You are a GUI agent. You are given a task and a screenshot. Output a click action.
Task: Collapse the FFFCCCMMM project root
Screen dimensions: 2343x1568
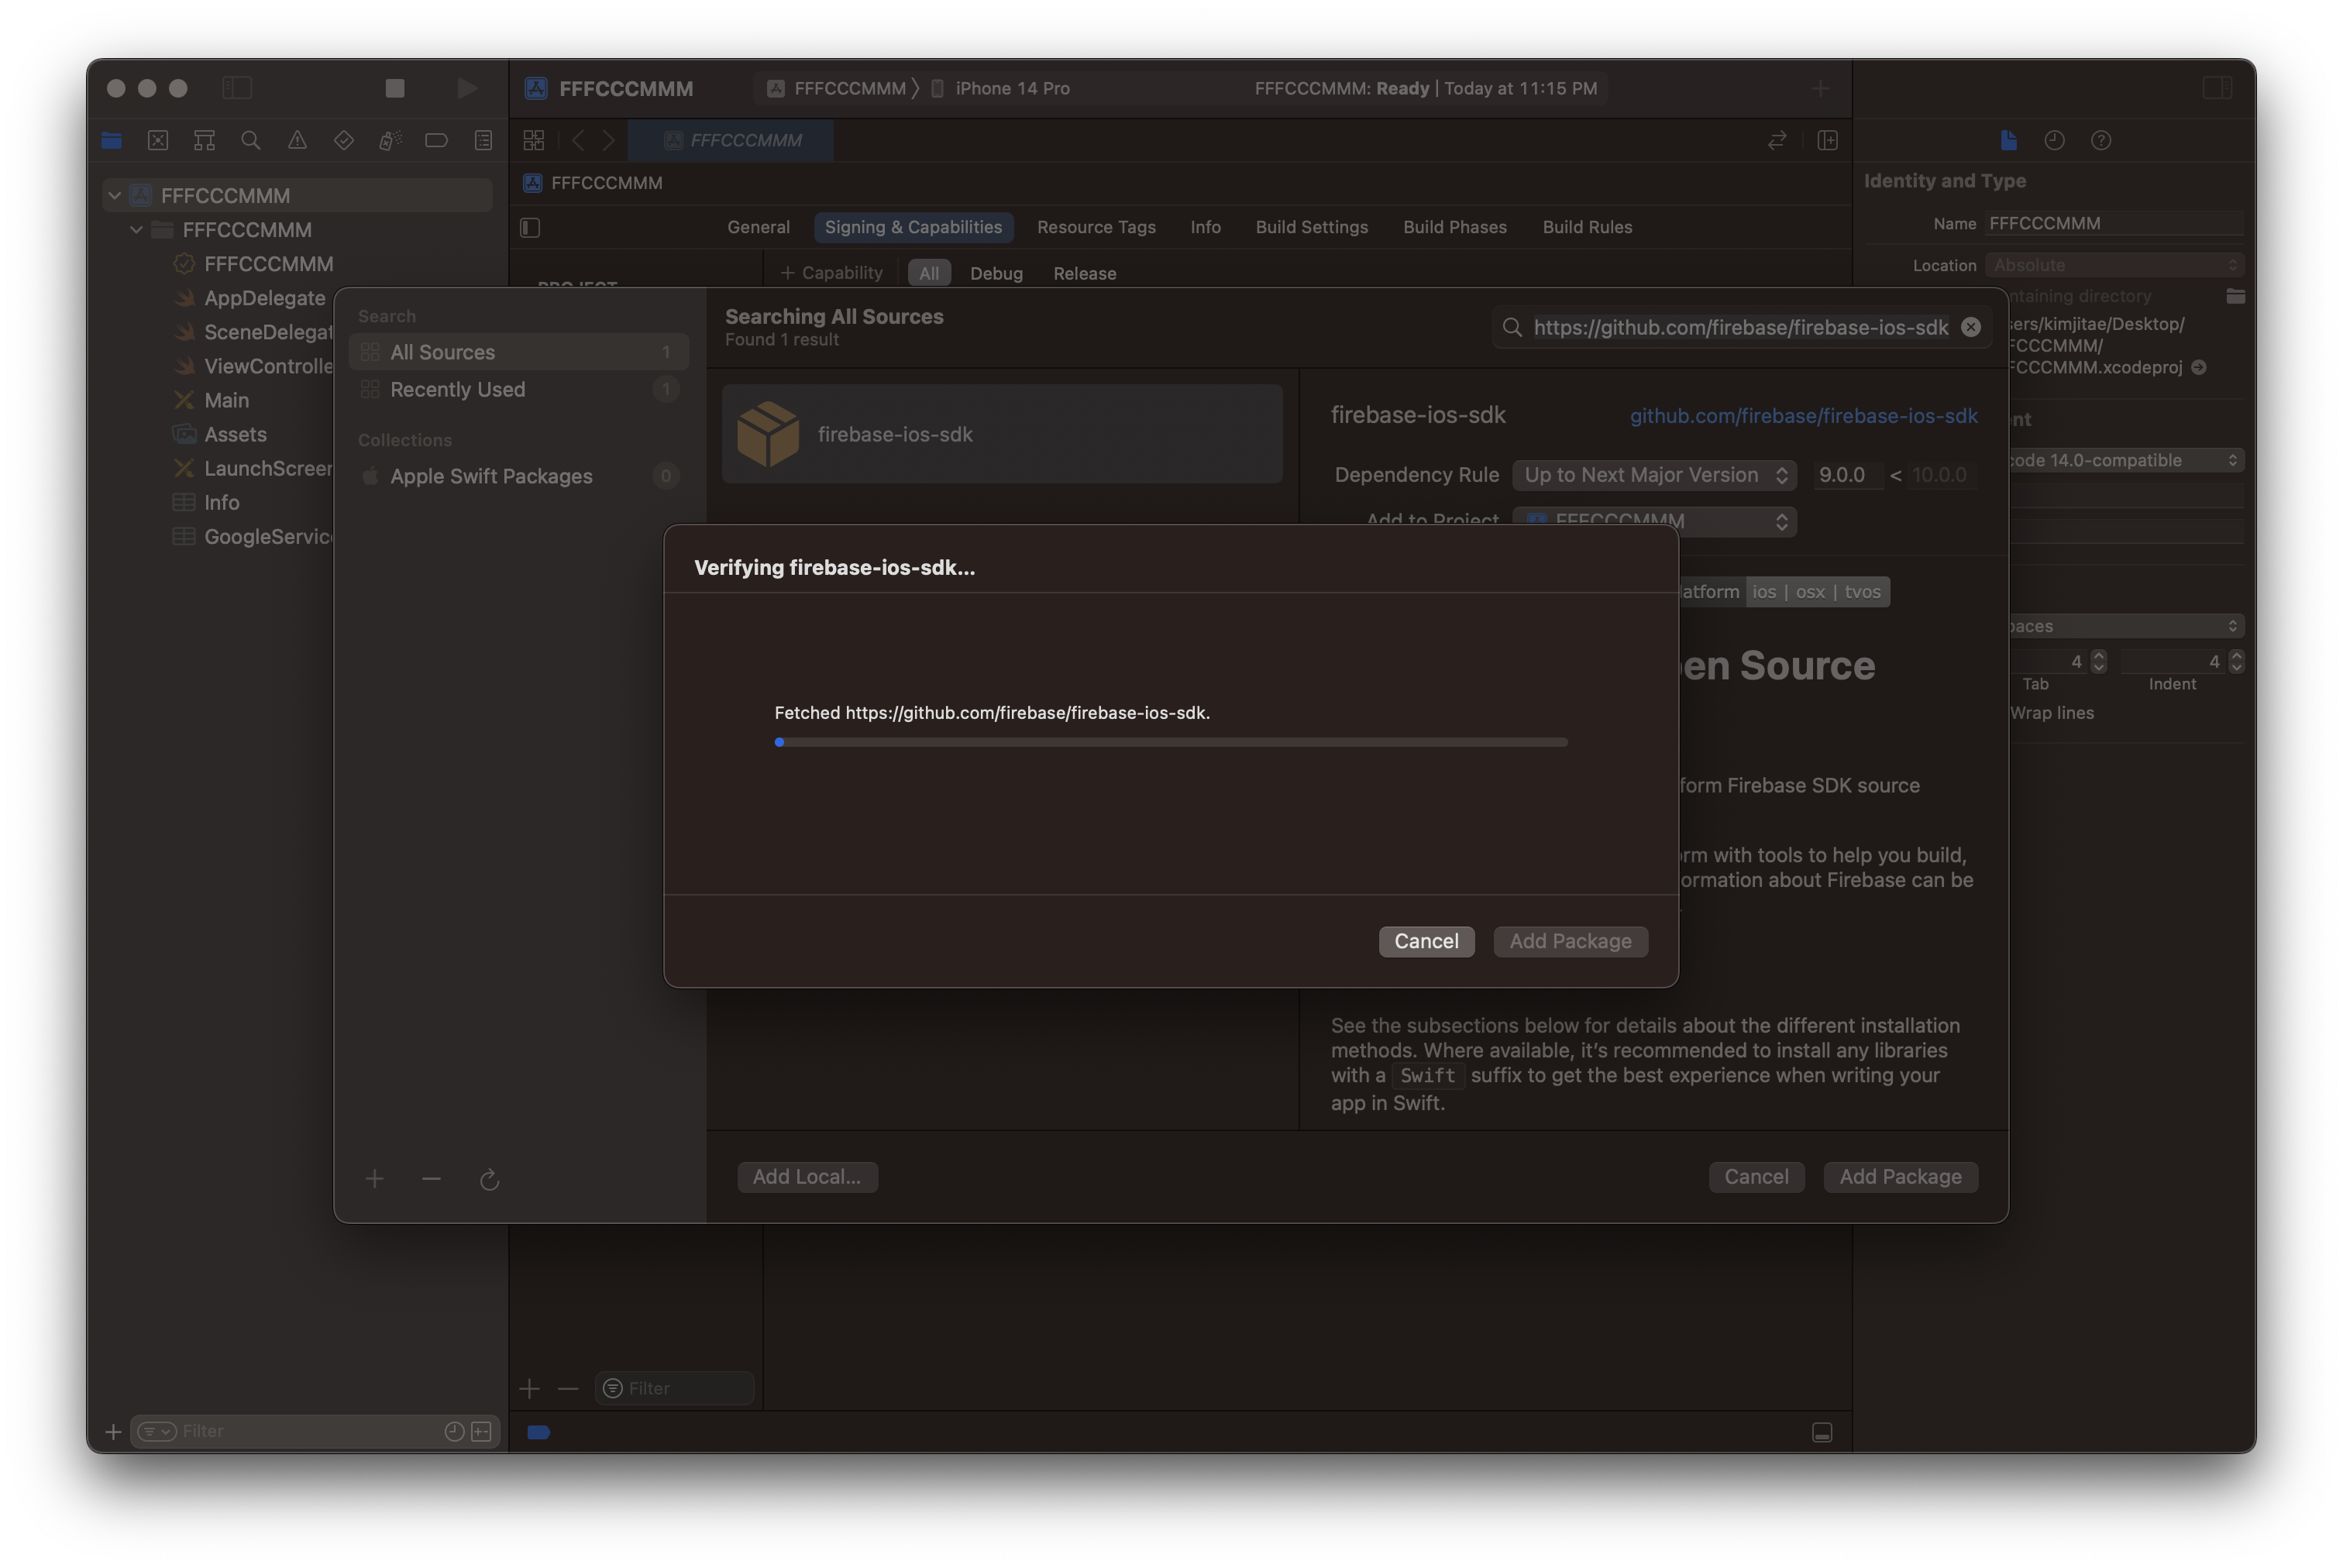click(x=115, y=195)
